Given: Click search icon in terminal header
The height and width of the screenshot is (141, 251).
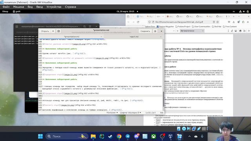Looking at the screenshot, I should point(85,26).
